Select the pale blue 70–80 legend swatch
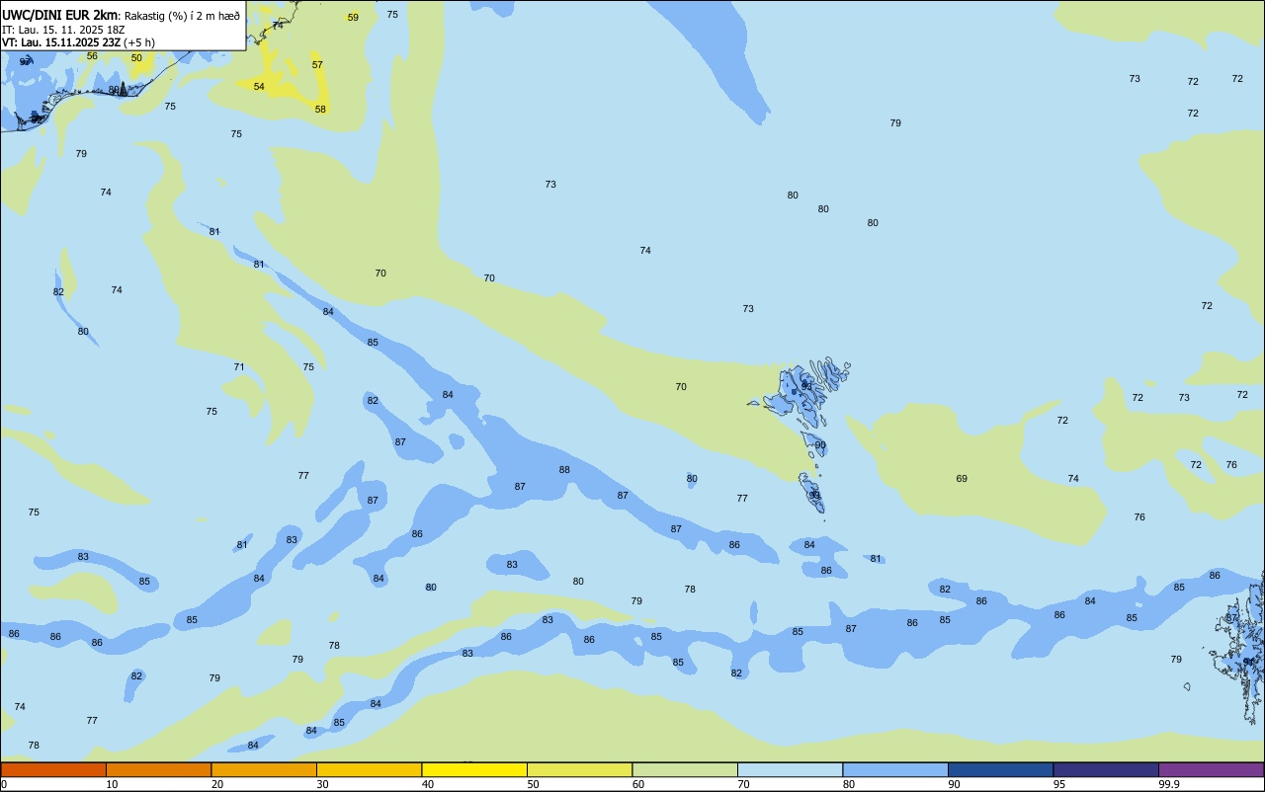This screenshot has width=1265, height=792. tap(790, 769)
